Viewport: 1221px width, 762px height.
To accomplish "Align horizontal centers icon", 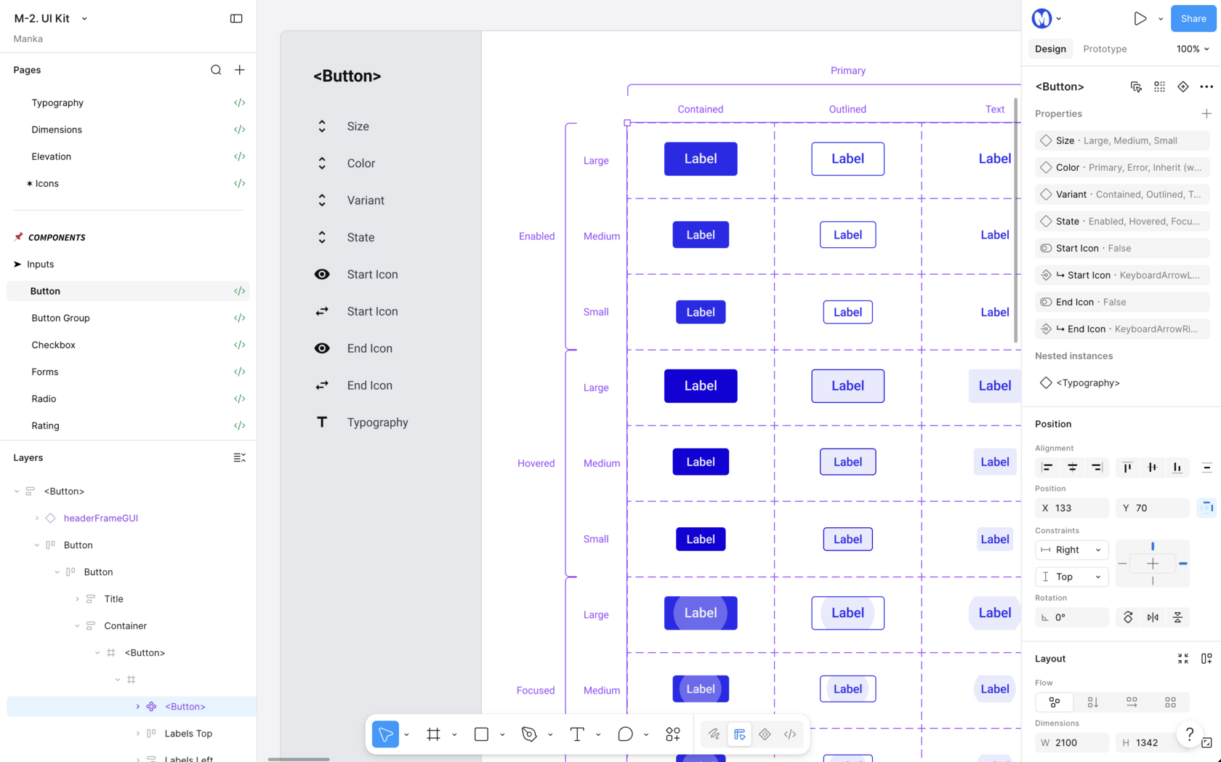I will [x=1072, y=468].
